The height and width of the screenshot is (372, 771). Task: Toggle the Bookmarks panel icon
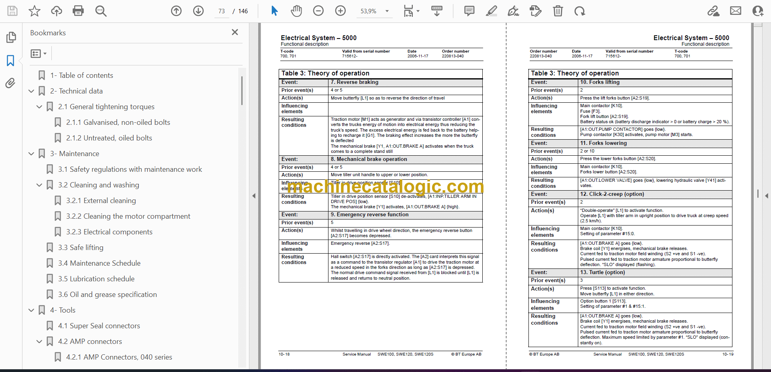[x=10, y=61]
